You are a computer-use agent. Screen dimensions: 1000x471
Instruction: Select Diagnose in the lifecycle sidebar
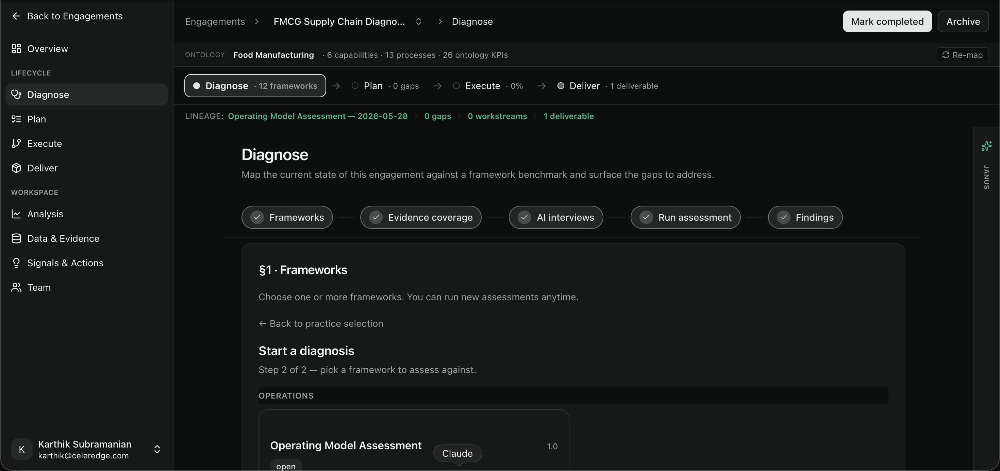coord(87,94)
